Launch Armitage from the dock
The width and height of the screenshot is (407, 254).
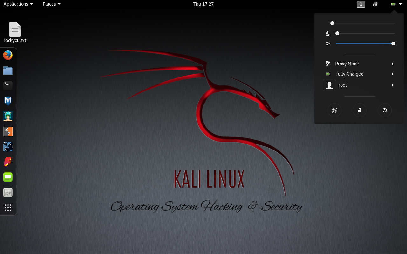[x=8, y=116]
